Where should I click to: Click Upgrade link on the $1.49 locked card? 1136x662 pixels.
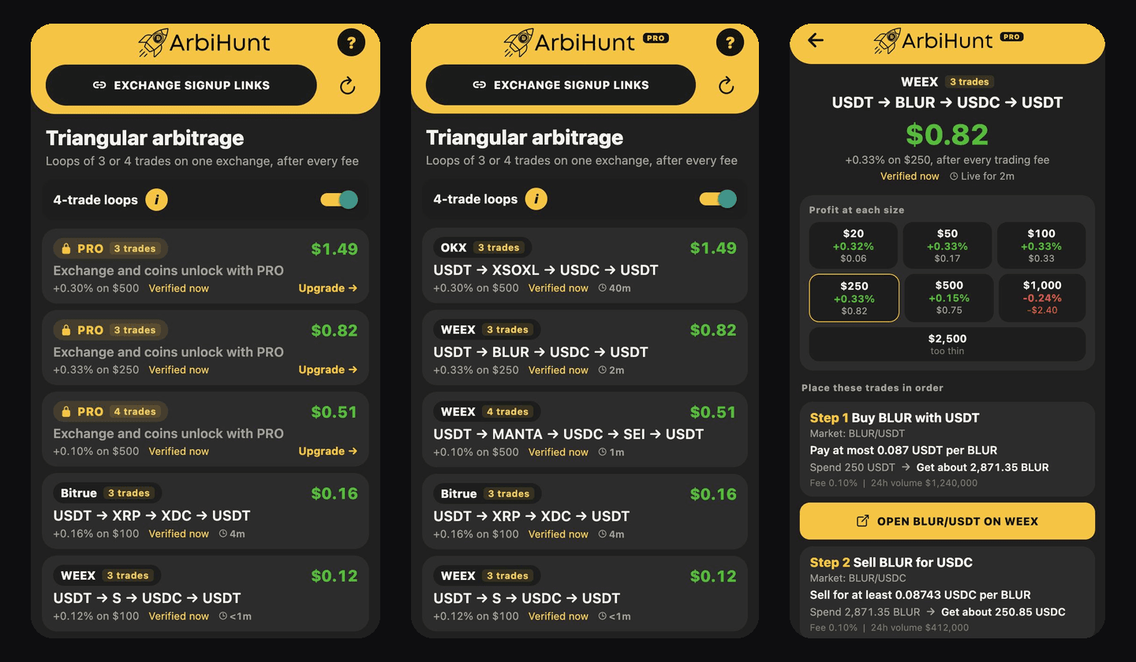(x=327, y=288)
